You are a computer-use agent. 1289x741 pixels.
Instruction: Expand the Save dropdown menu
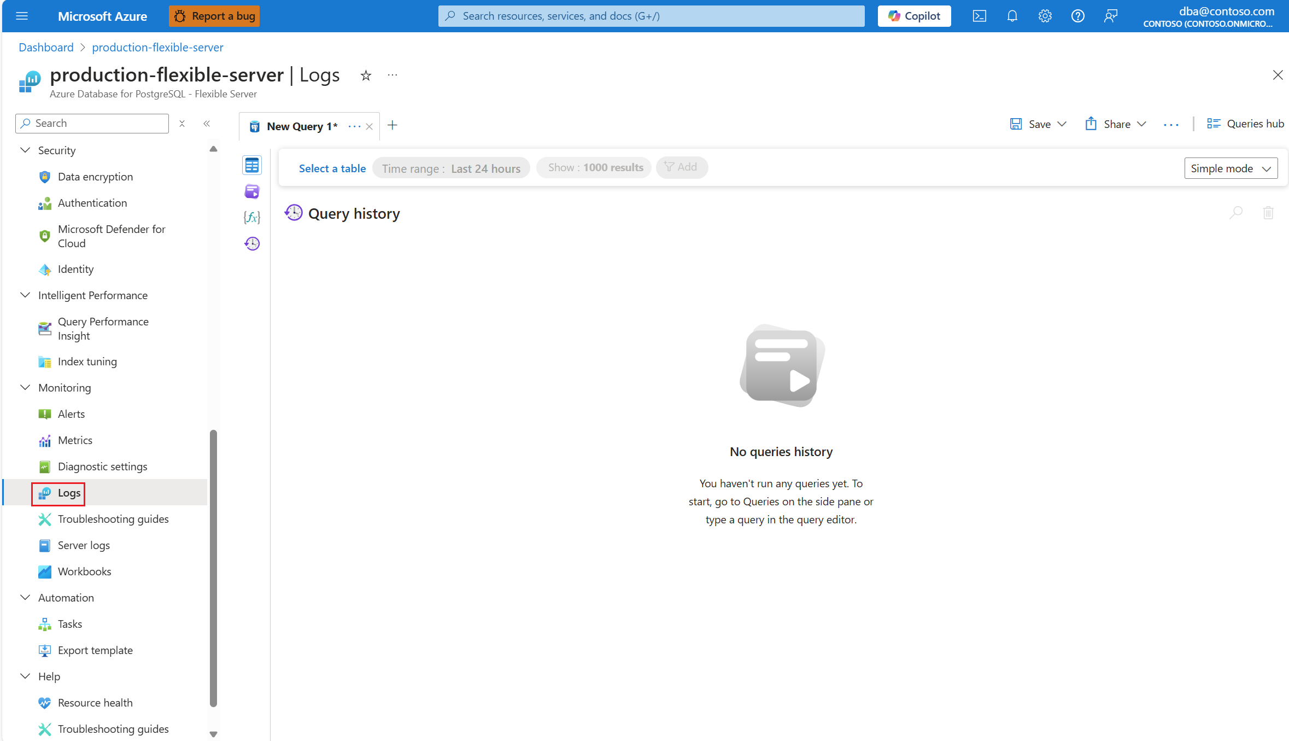1062,124
